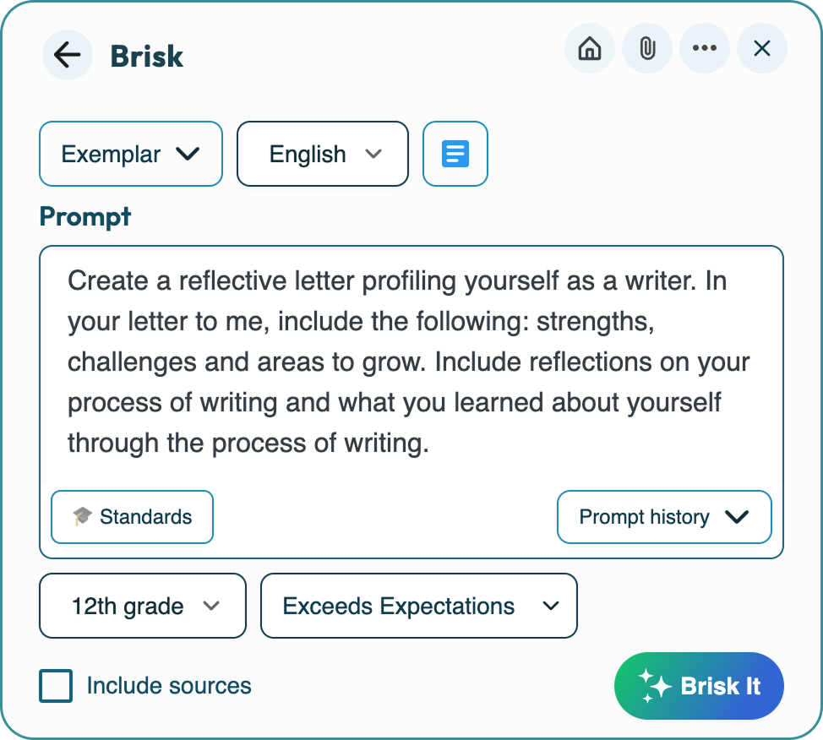Enable the Include sources checkbox
This screenshot has width=823, height=740.
pyautogui.click(x=56, y=685)
